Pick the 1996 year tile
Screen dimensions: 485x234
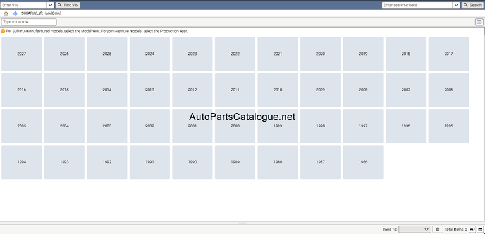click(x=406, y=126)
